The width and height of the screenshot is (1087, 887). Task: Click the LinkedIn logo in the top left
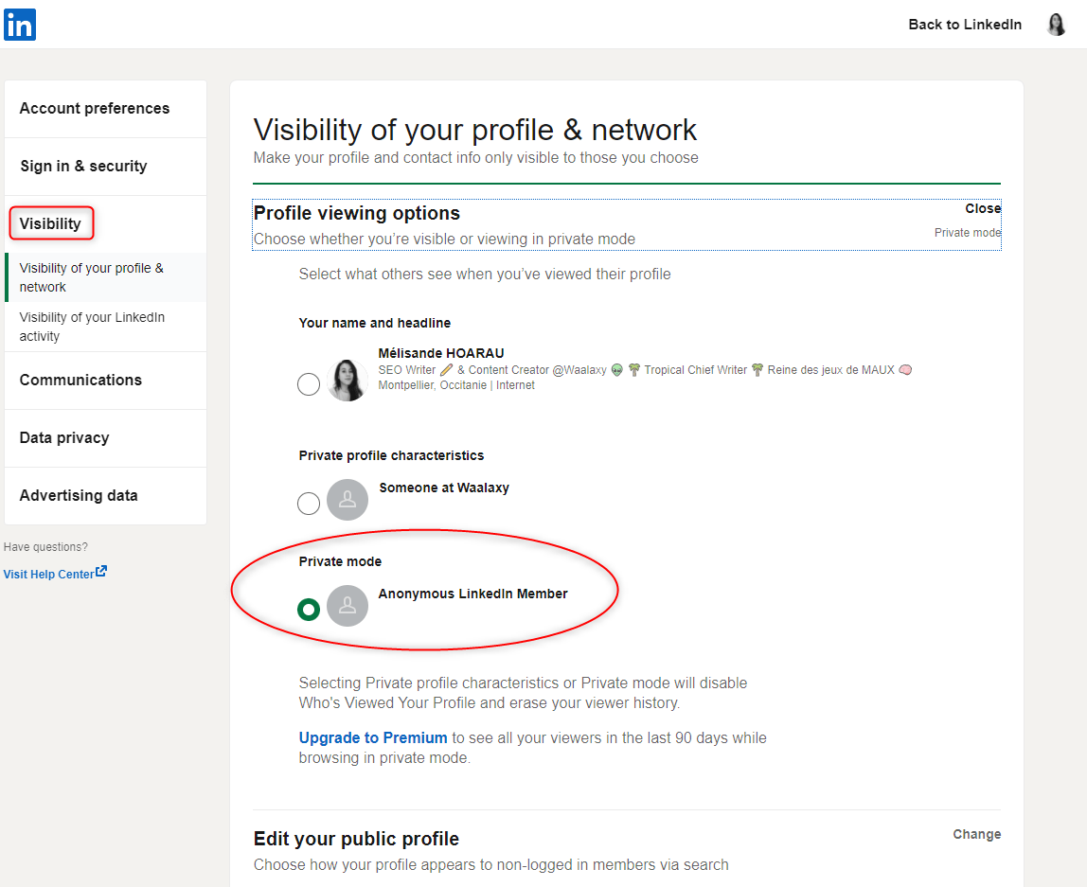click(20, 25)
